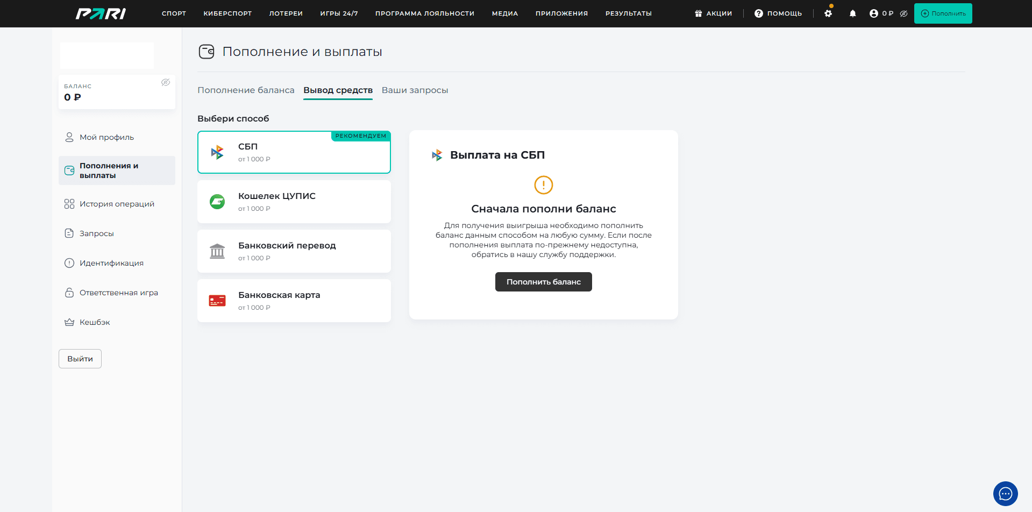The width and height of the screenshot is (1032, 512).
Task: Click the alert icon beside Идентификация
Action: click(x=69, y=263)
